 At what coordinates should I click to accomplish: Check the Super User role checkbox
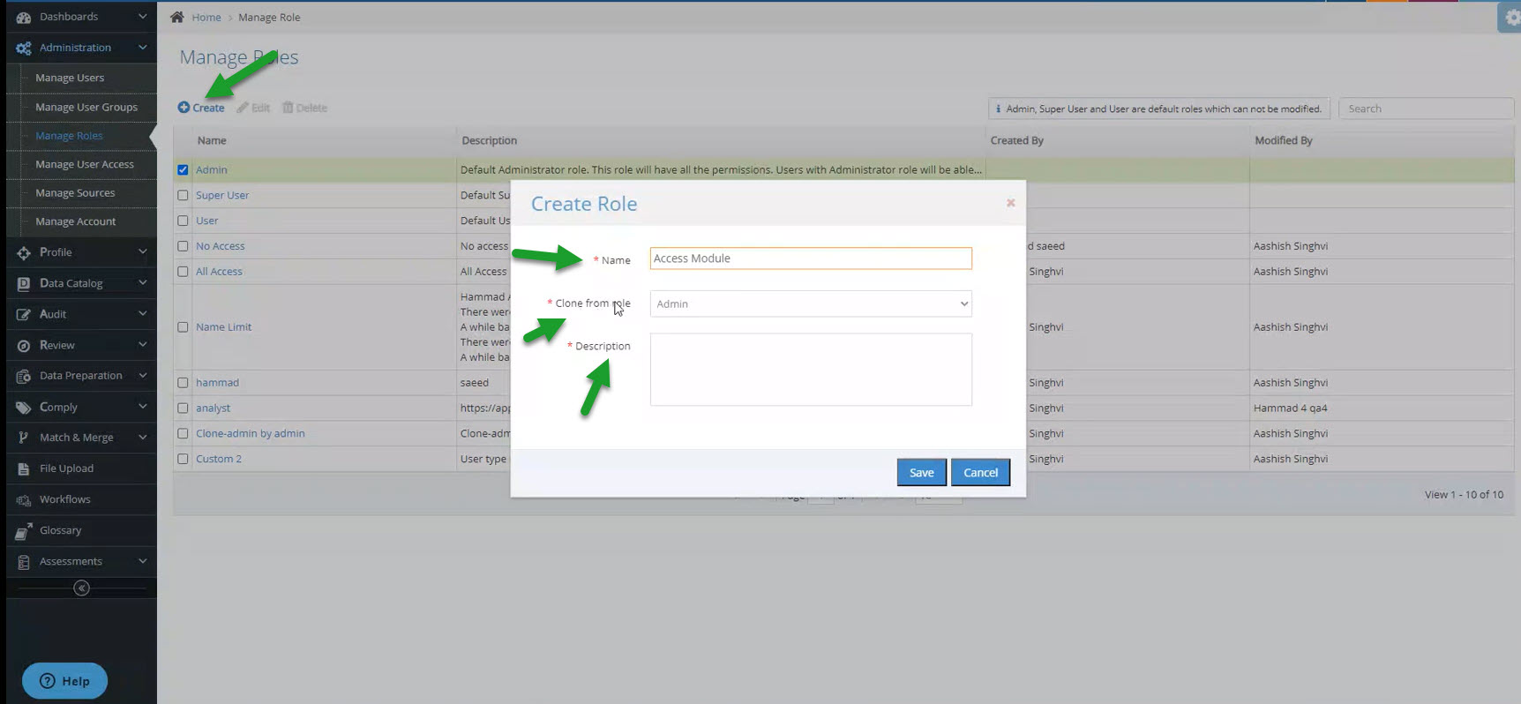click(183, 195)
